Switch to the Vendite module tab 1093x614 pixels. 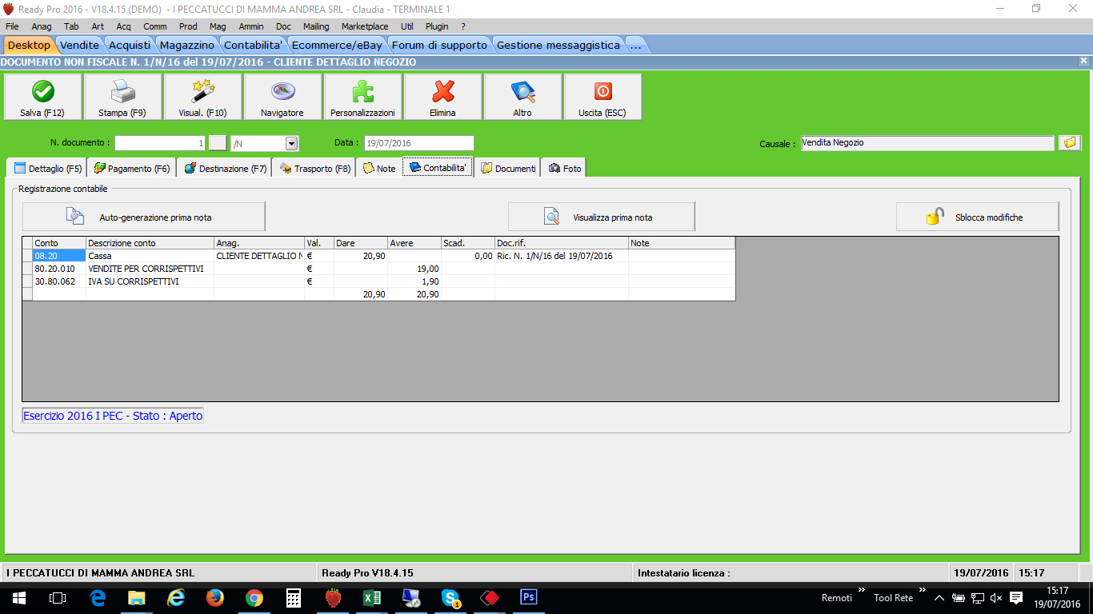pyautogui.click(x=80, y=45)
